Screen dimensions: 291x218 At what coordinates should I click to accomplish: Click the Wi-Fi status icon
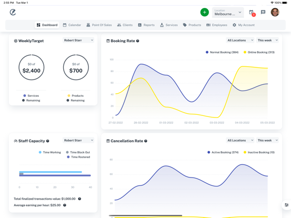[272, 3]
